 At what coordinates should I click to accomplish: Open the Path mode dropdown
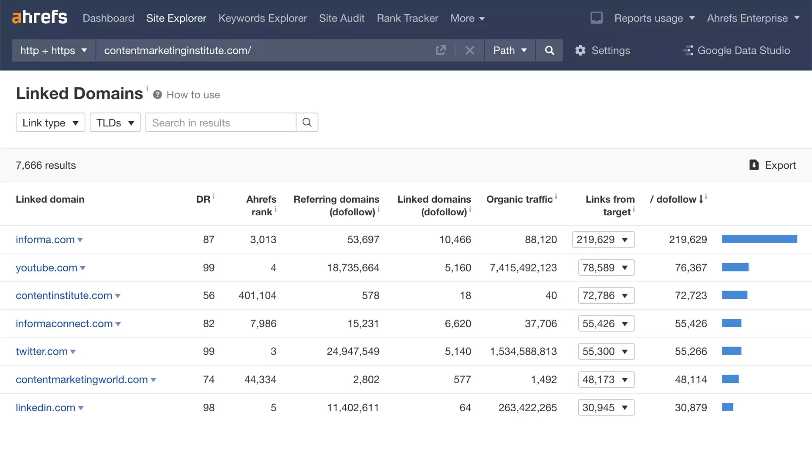point(510,51)
